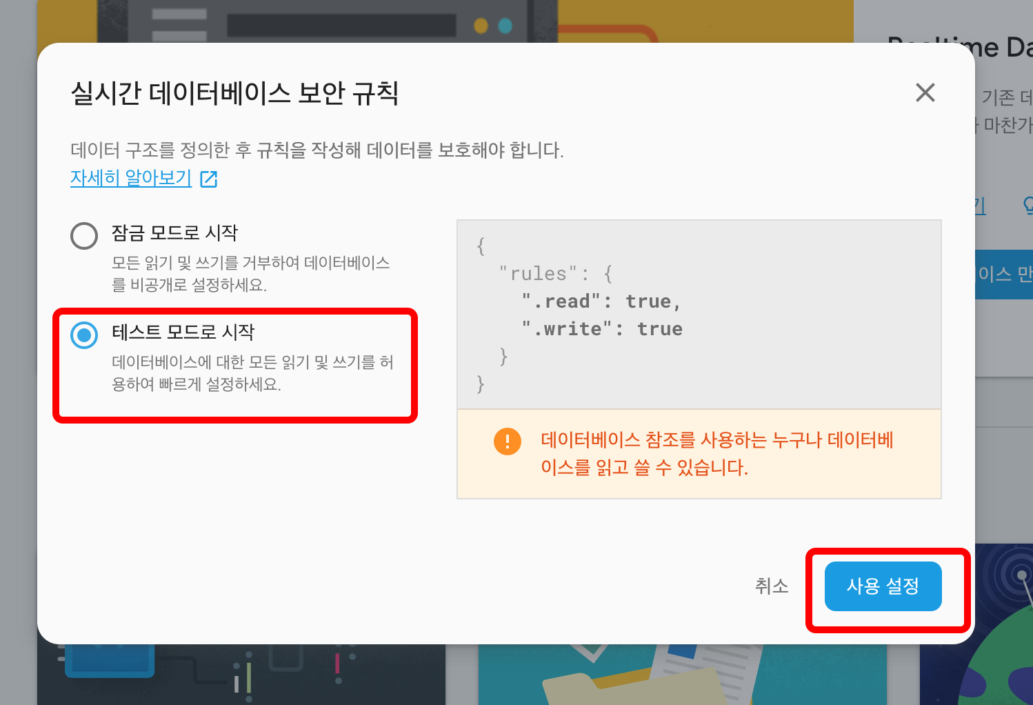Click the 취소 button
The image size is (1033, 705).
772,586
